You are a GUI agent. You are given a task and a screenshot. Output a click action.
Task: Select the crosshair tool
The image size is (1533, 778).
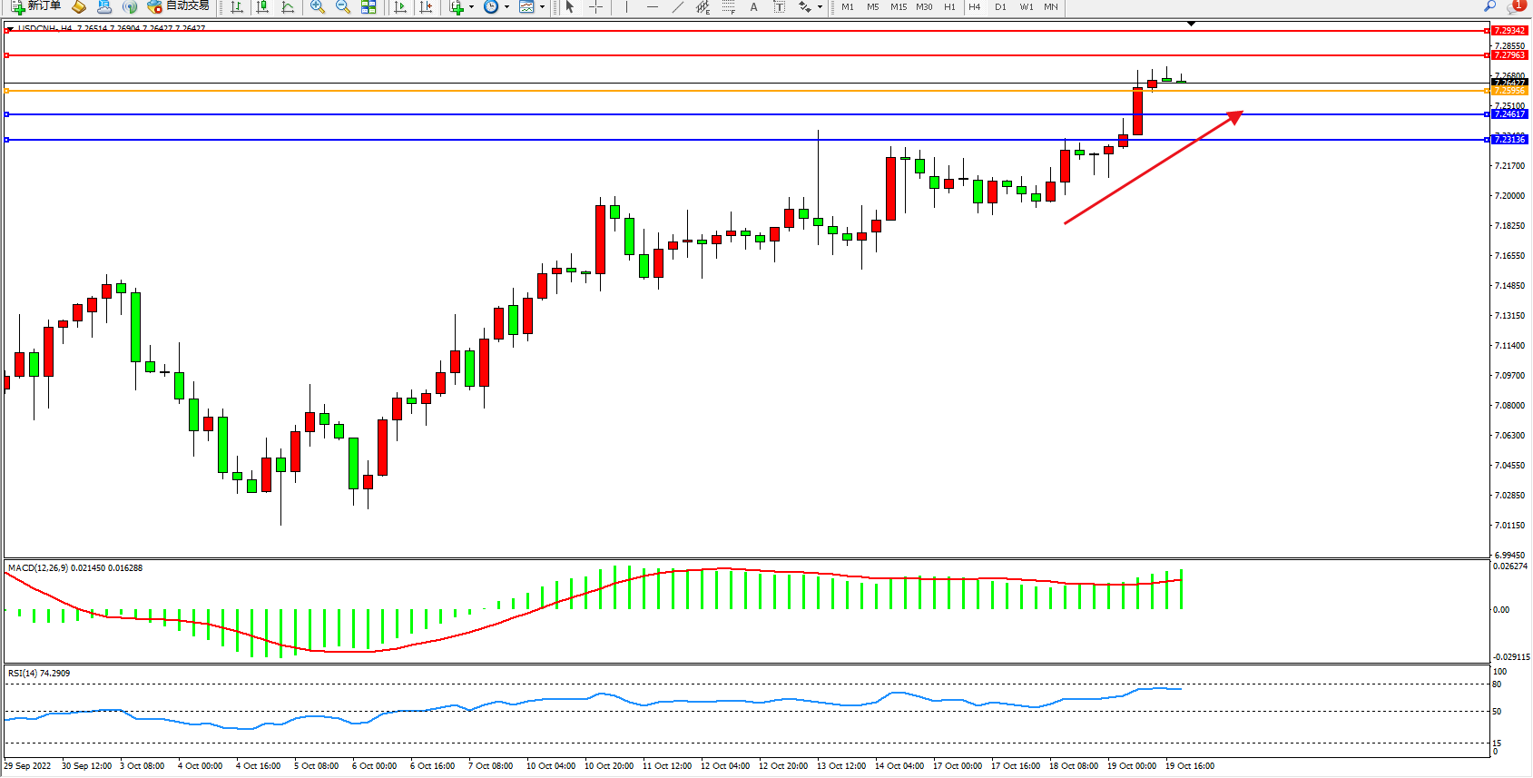pyautogui.click(x=595, y=7)
